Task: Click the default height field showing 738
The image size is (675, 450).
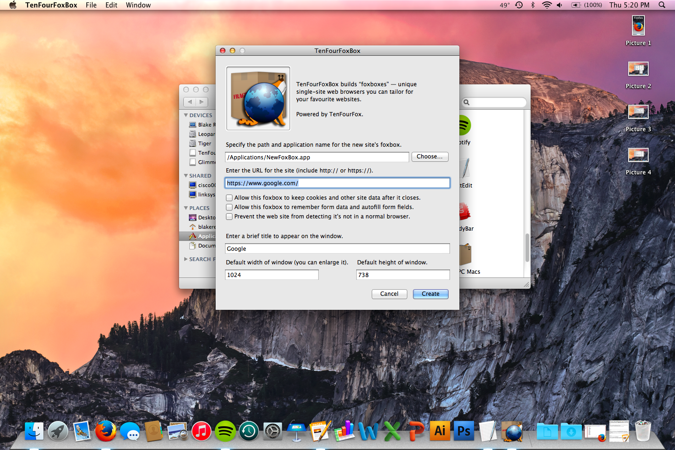Action: pyautogui.click(x=403, y=275)
